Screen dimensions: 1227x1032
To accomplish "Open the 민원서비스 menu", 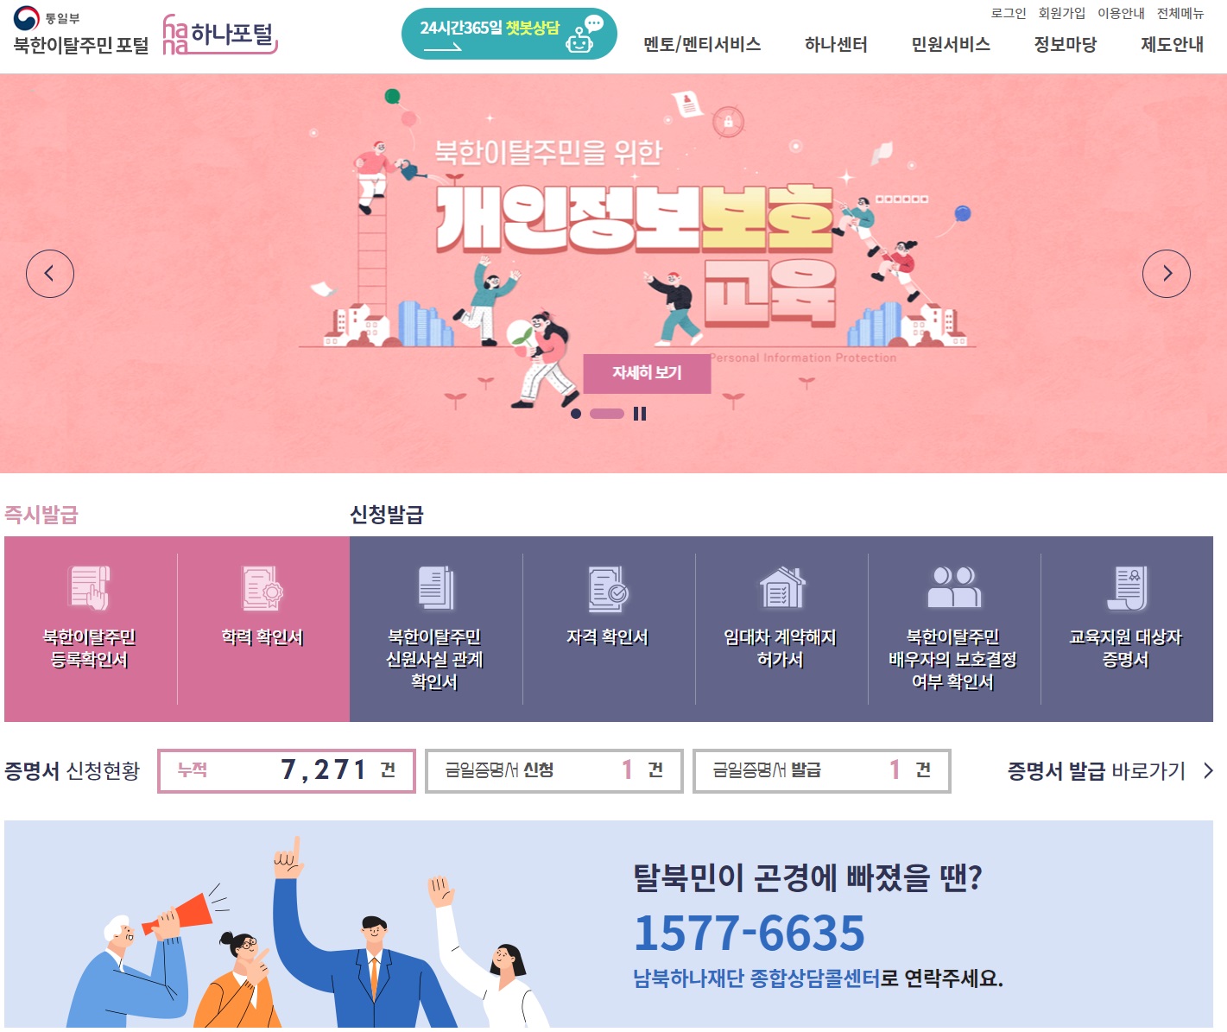I will coord(951,44).
